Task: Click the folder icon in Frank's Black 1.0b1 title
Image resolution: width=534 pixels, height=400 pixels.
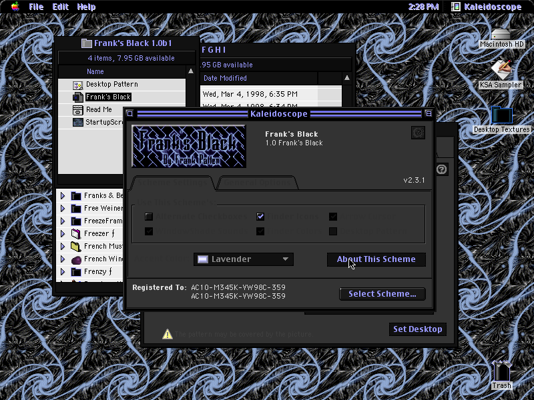Action: (87, 43)
